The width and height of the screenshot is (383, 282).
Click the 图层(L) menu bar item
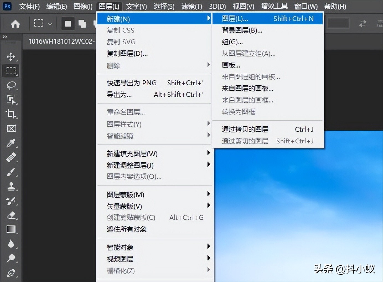109,6
